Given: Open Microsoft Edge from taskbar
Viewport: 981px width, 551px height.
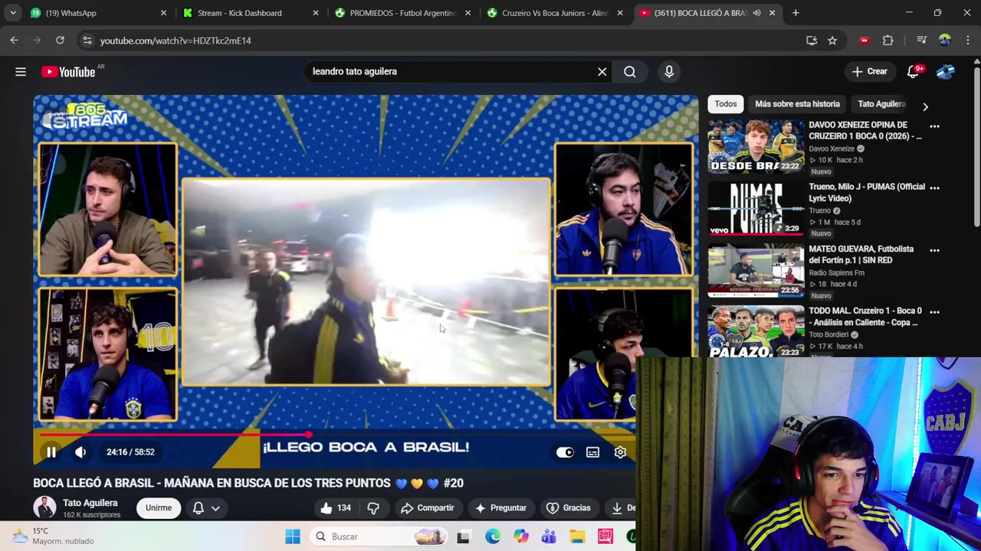Looking at the screenshot, I should tap(493, 536).
